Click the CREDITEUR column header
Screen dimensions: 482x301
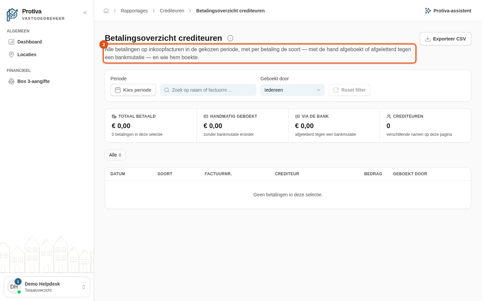(x=287, y=174)
